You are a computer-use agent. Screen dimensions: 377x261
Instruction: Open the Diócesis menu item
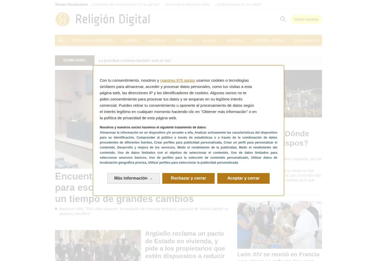235,40
